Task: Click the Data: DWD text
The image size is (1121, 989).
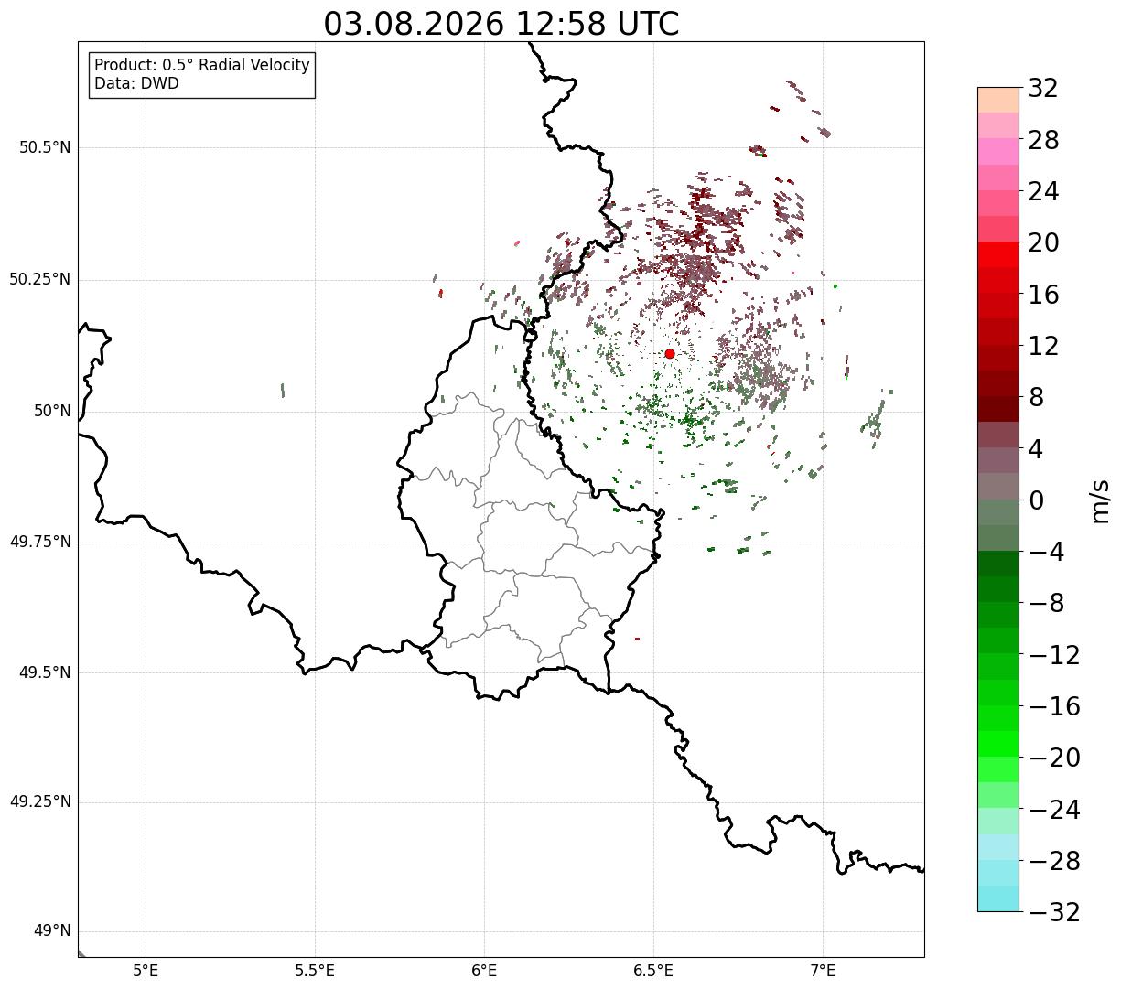Action: click(136, 84)
